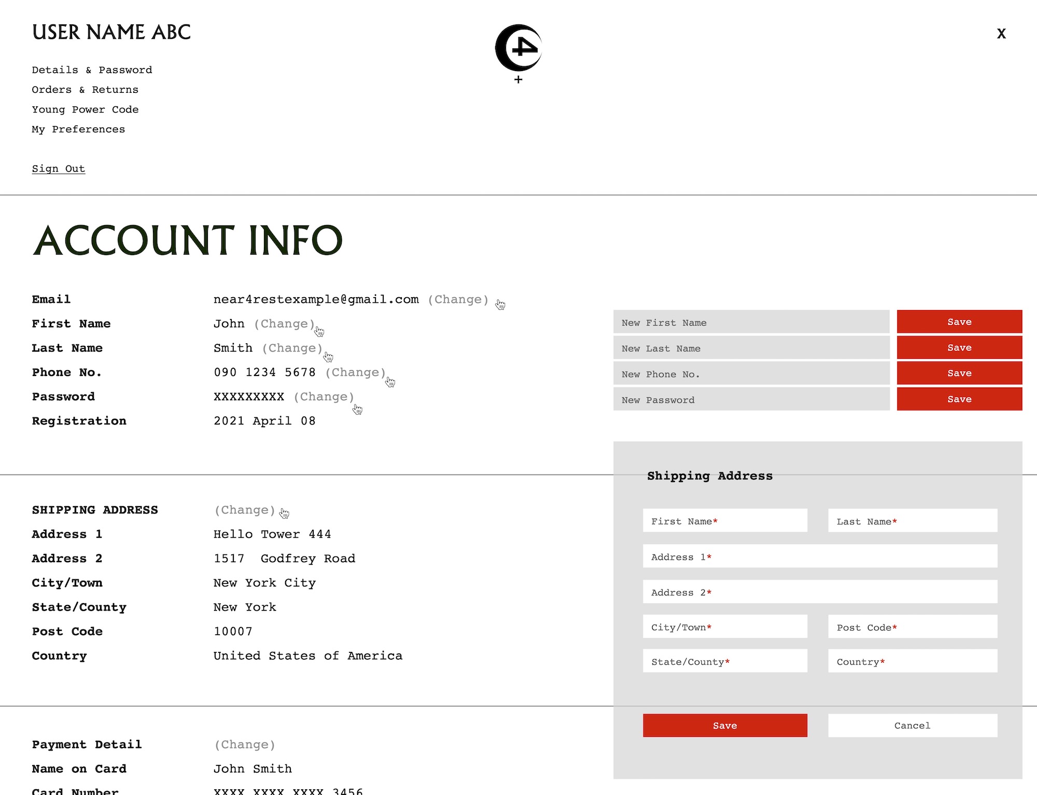Focus the New Last Name field
1037x795 pixels.
[x=751, y=348]
